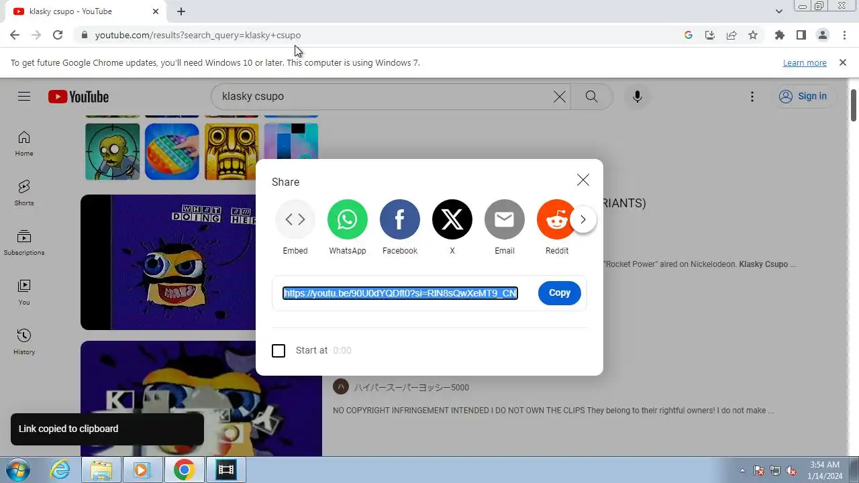Open the ハイパースーパーヨッシー5000 channel

(411, 387)
